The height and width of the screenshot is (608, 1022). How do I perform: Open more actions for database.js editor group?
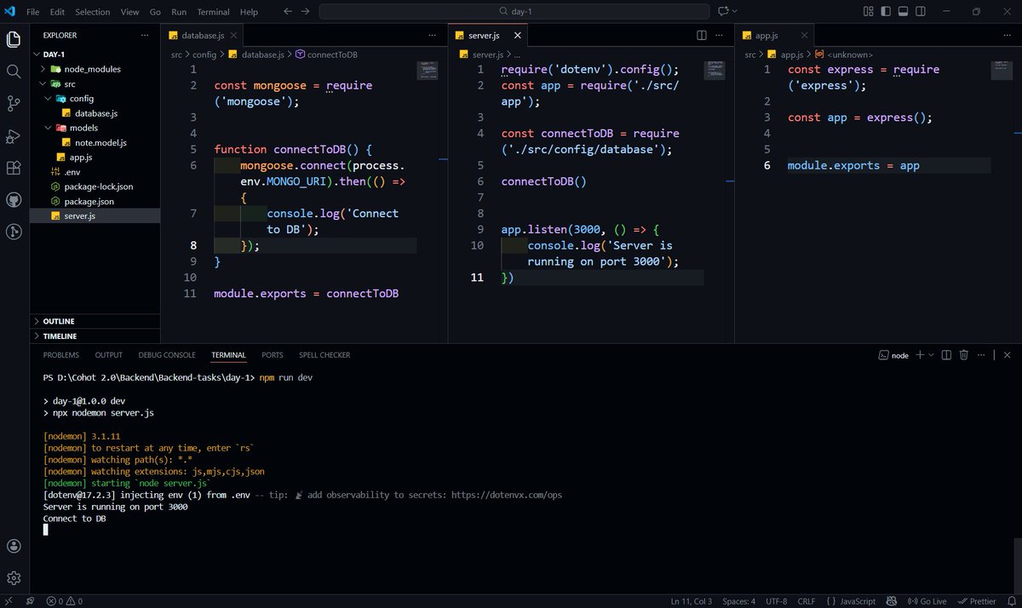[x=433, y=36]
